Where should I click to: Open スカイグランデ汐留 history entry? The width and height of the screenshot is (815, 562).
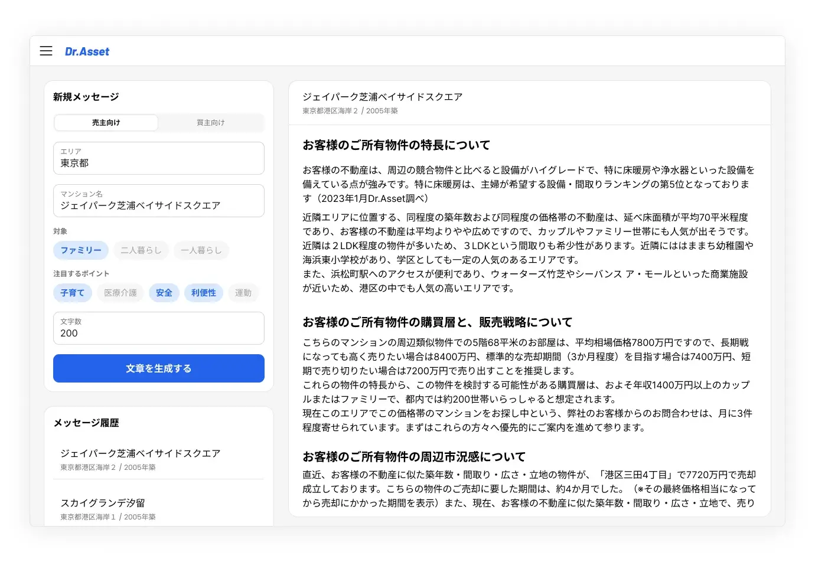[159, 509]
